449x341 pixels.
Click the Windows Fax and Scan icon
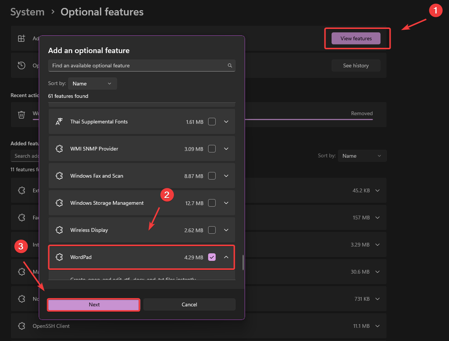(x=59, y=176)
